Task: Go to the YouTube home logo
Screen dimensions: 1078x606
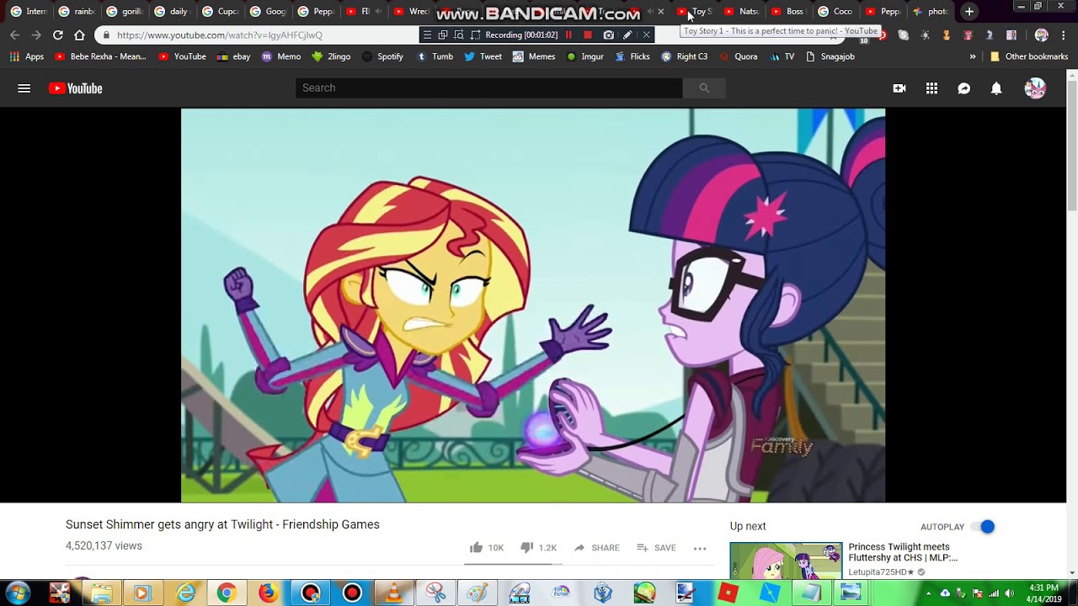Action: click(76, 88)
